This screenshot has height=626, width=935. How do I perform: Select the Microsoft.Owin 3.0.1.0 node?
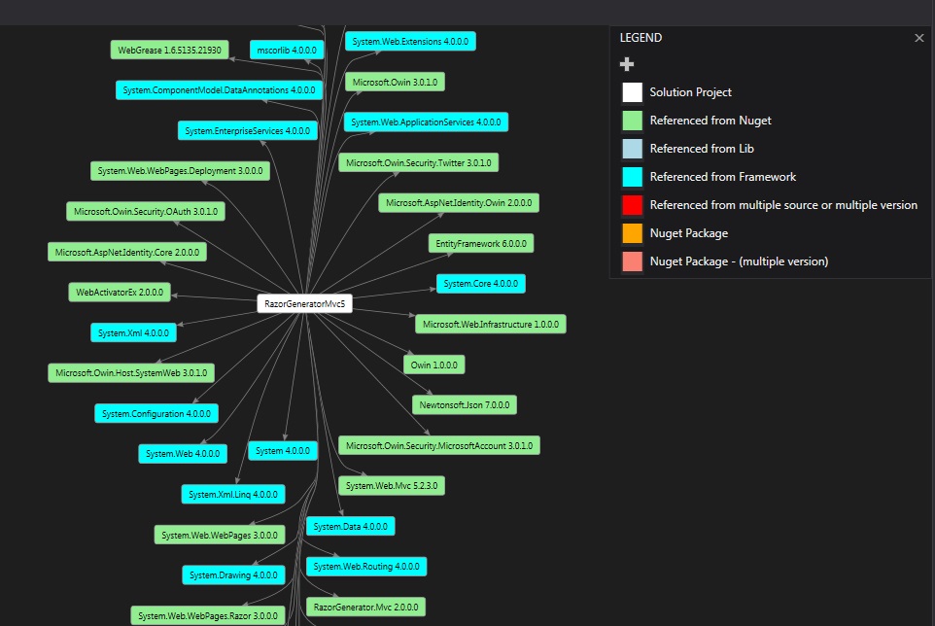click(x=395, y=82)
